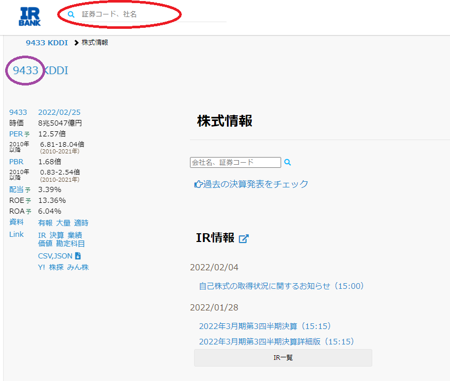Click the thumbs-up icon before 過去の決算発表

tap(198, 184)
